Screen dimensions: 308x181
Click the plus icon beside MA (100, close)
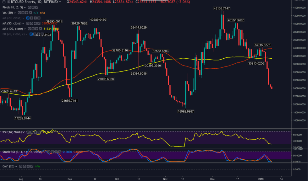37,28
